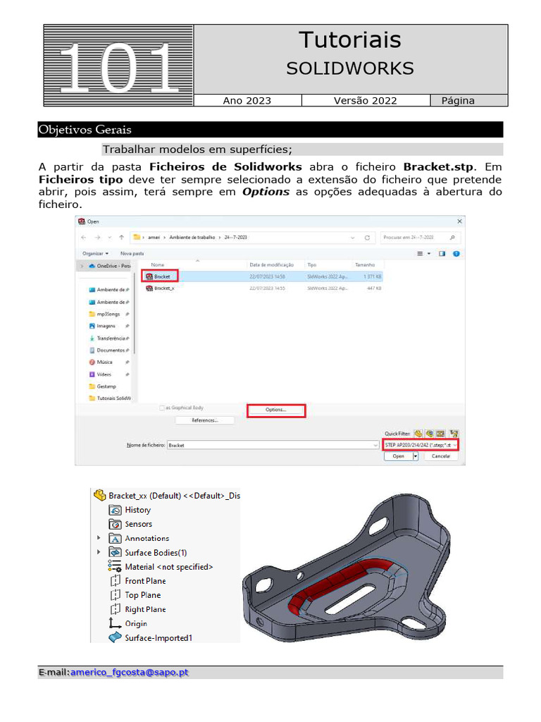Click the History folder icon
541x722 pixels.
[x=115, y=510]
